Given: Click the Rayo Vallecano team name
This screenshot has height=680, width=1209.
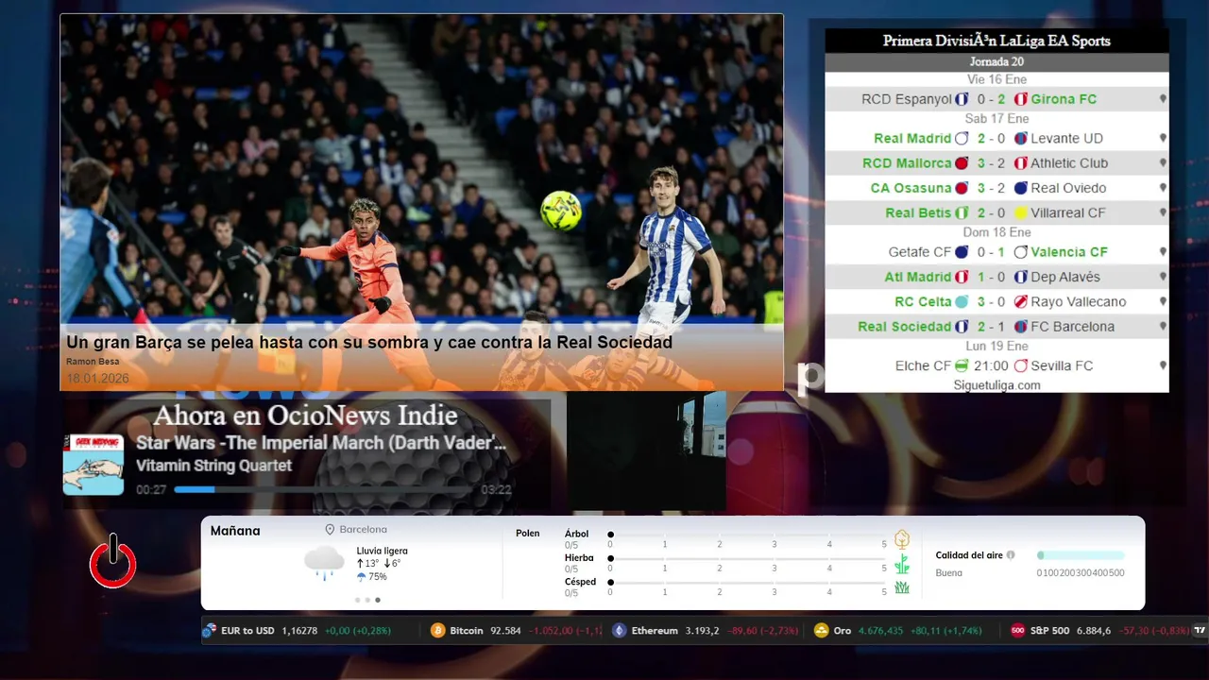Looking at the screenshot, I should (1078, 302).
